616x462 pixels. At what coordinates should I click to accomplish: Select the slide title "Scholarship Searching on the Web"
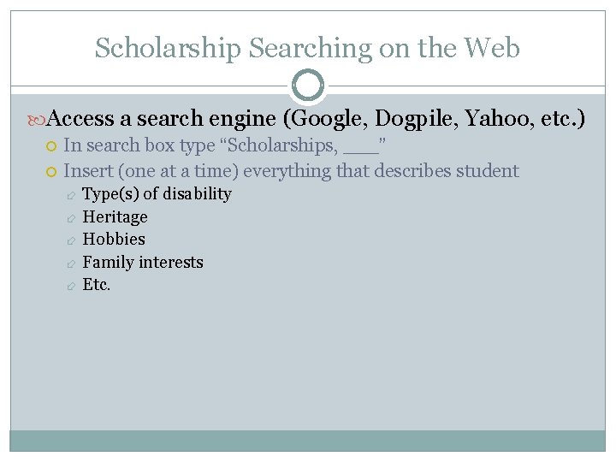(307, 48)
